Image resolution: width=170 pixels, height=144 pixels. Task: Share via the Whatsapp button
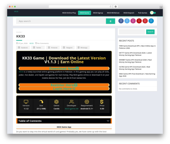(x=83, y=48)
